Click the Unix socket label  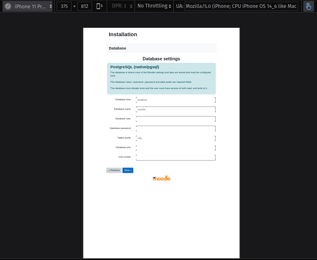point(125,157)
